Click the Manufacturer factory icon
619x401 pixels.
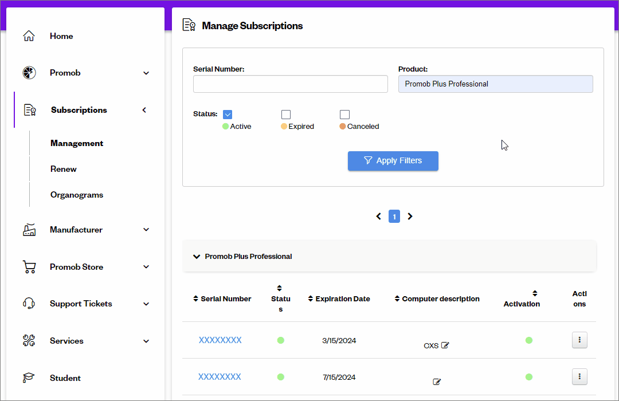pos(29,230)
